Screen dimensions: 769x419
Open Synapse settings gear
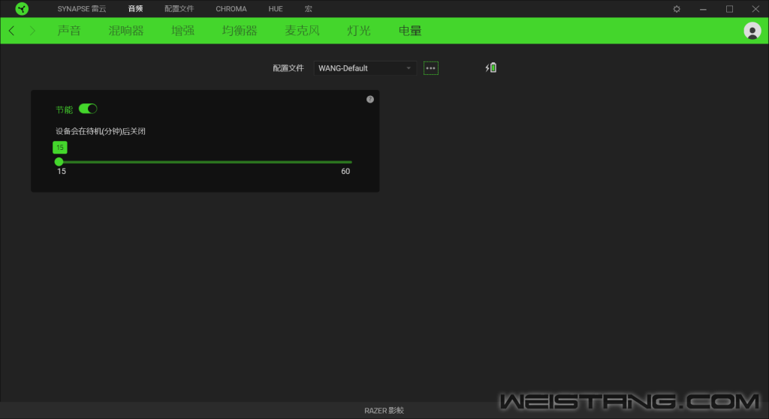[677, 9]
